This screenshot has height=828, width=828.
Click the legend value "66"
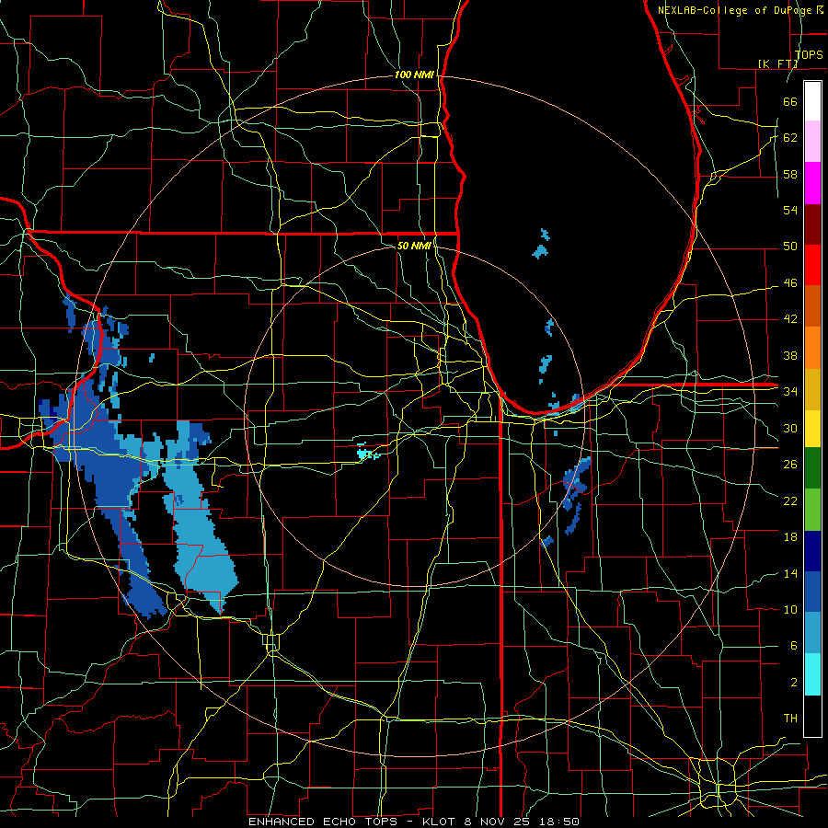pyautogui.click(x=790, y=101)
